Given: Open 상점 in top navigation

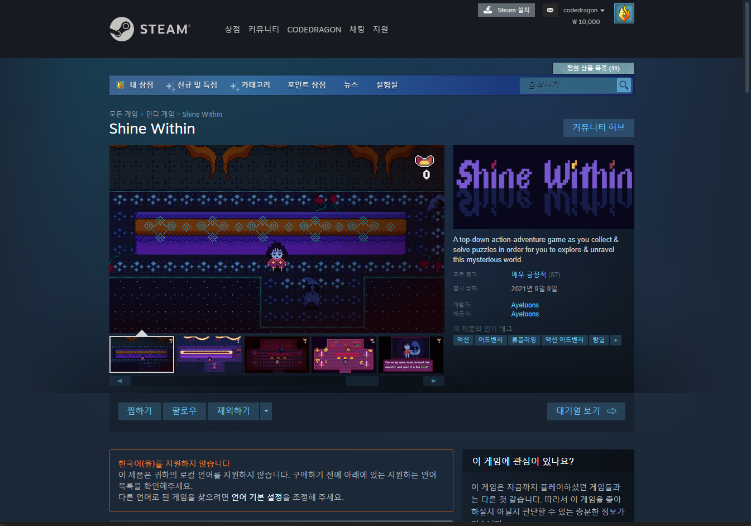Looking at the screenshot, I should (232, 29).
